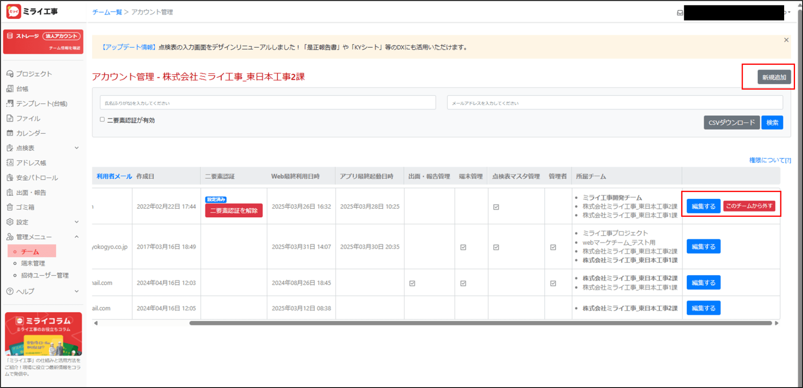The image size is (803, 388).
Task: Open the 安全パトロール sidebar icon
Action: pyautogui.click(x=10, y=178)
